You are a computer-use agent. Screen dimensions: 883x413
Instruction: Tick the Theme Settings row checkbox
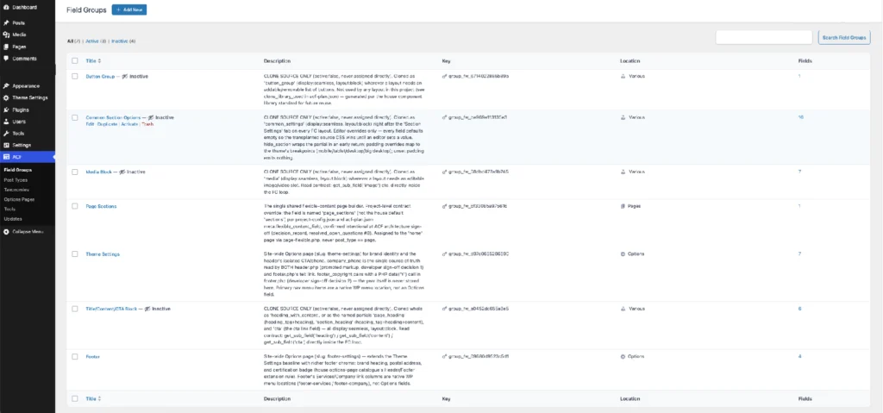tap(75, 254)
